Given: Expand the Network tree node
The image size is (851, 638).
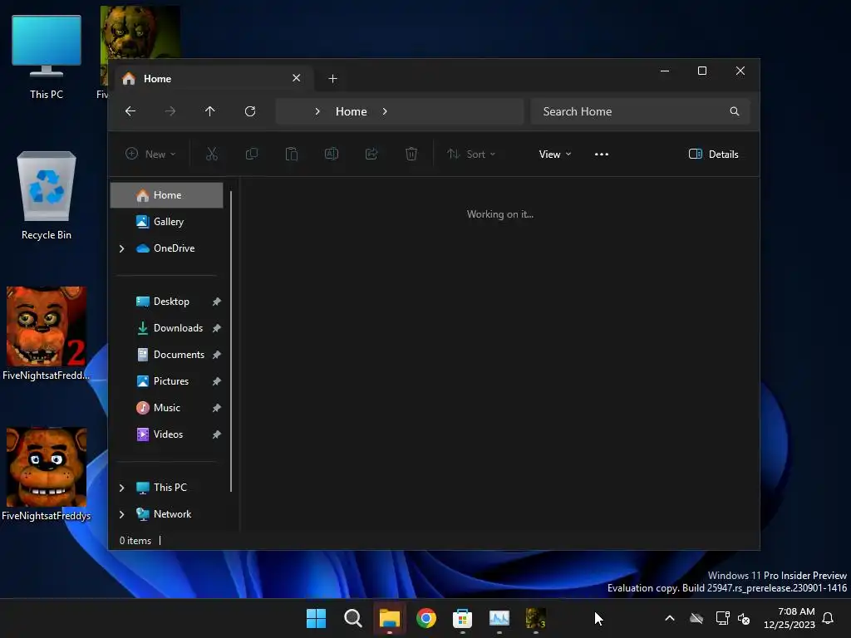Looking at the screenshot, I should point(121,514).
